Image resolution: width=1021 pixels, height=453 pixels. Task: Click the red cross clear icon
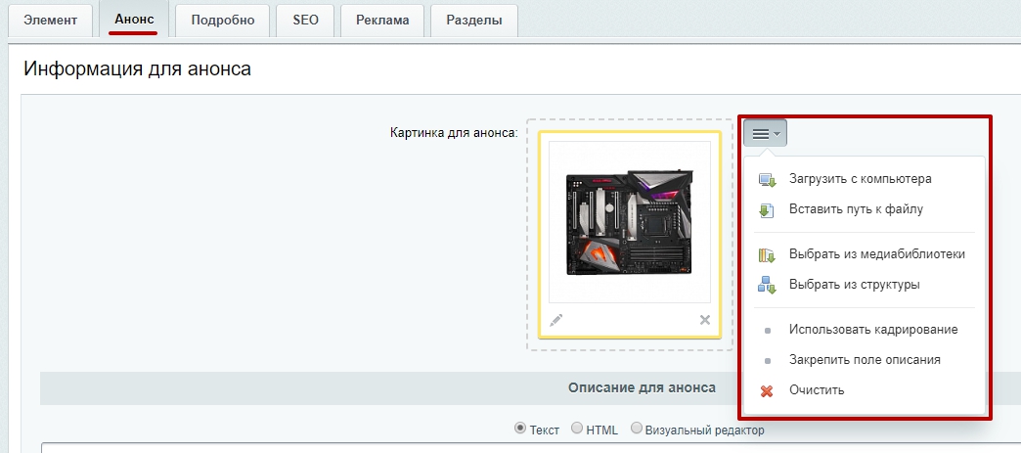click(x=767, y=391)
